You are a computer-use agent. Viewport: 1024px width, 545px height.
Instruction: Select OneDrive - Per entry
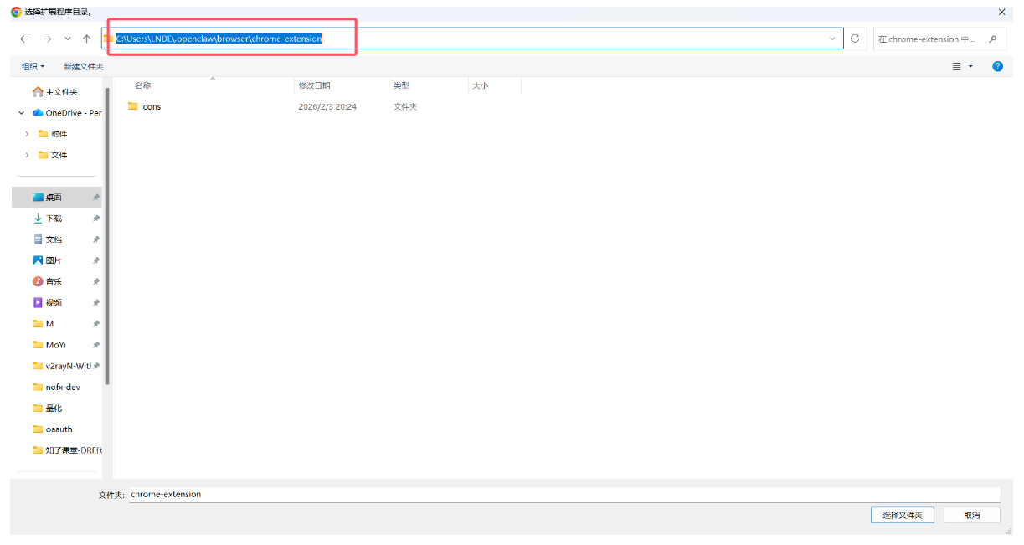67,113
